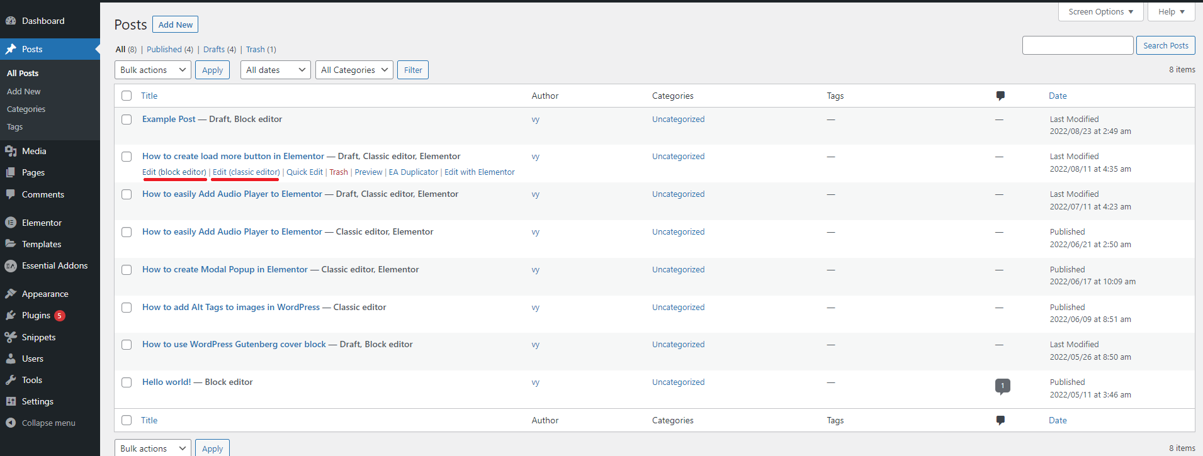1203x456 pixels.
Task: Toggle select-all checkbox in table footer
Action: click(127, 420)
